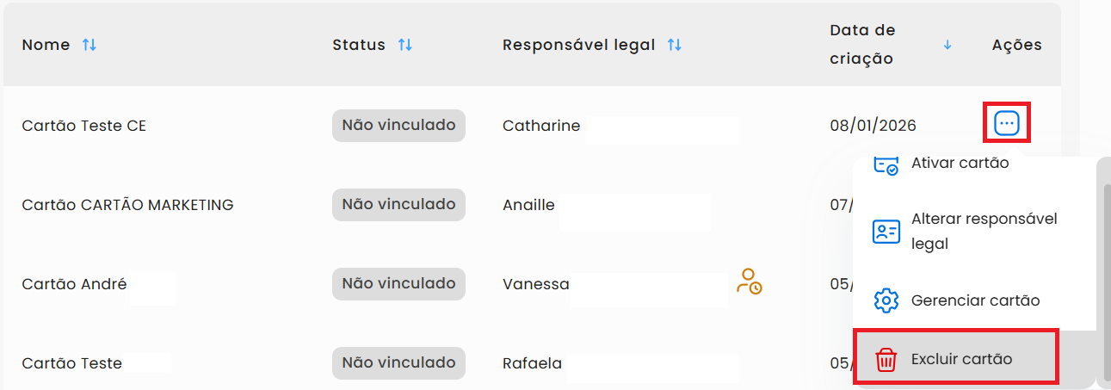This screenshot has height=390, width=1111.
Task: Click the trash icon for Excluir cartão
Action: pos(886,359)
